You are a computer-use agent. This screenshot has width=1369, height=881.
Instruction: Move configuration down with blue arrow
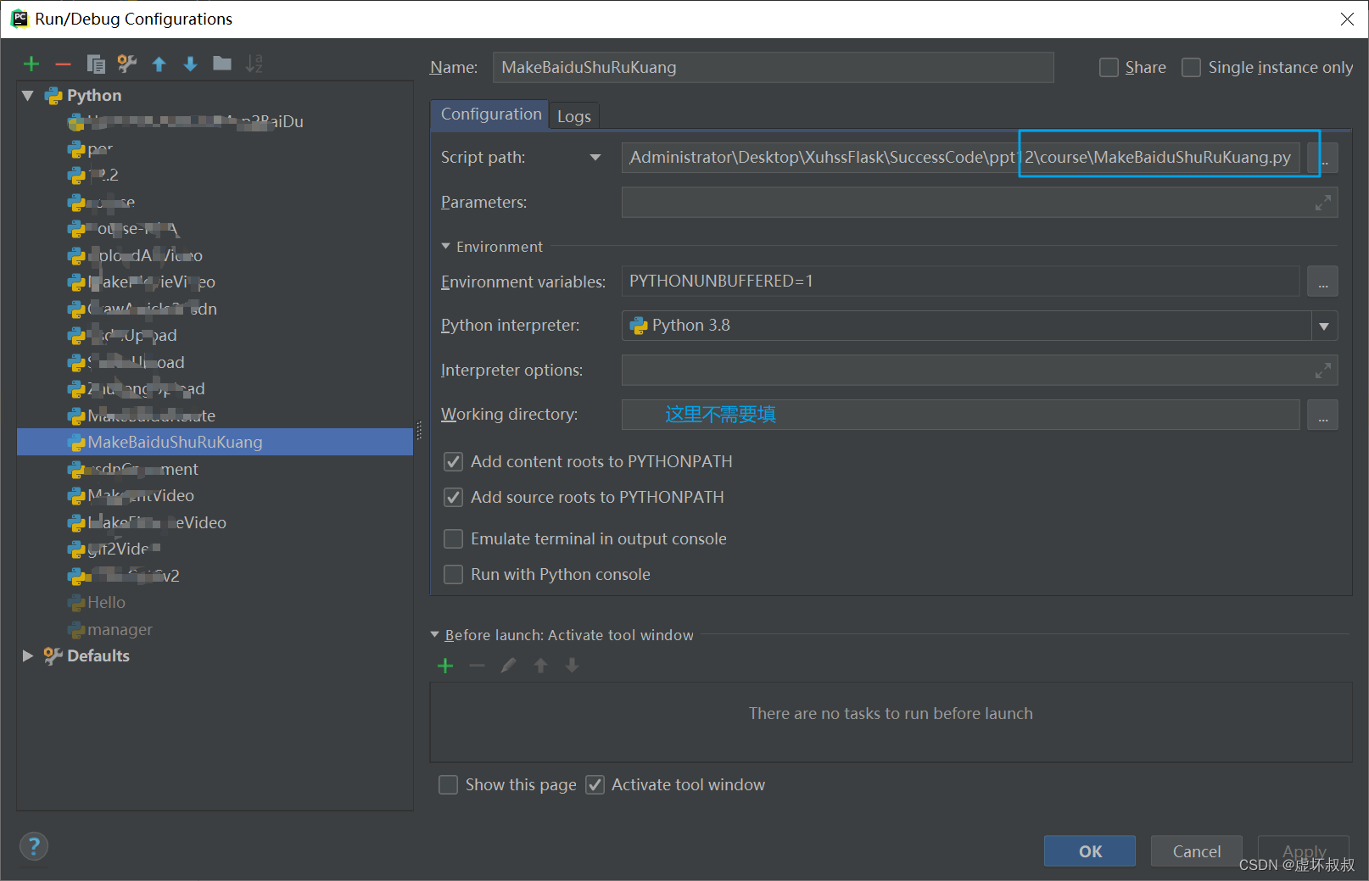[x=190, y=64]
